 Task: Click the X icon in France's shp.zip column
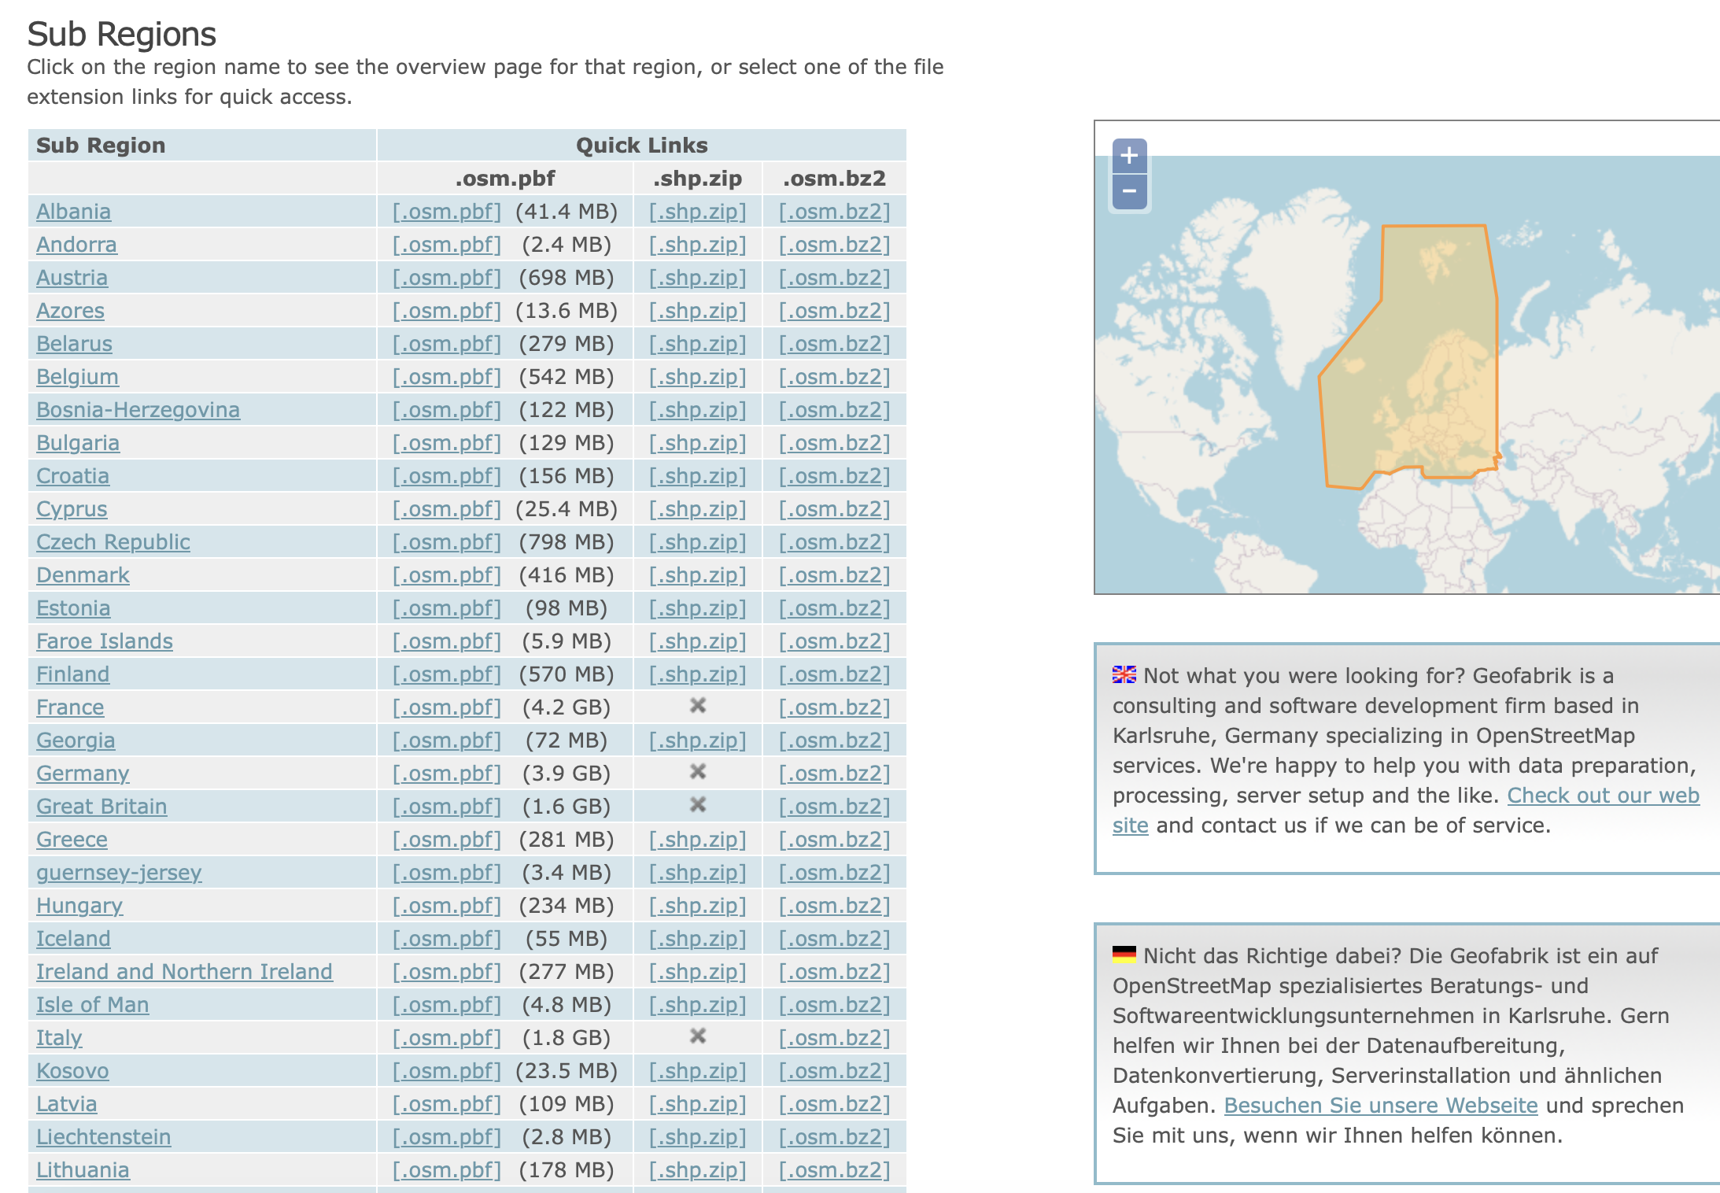click(697, 706)
